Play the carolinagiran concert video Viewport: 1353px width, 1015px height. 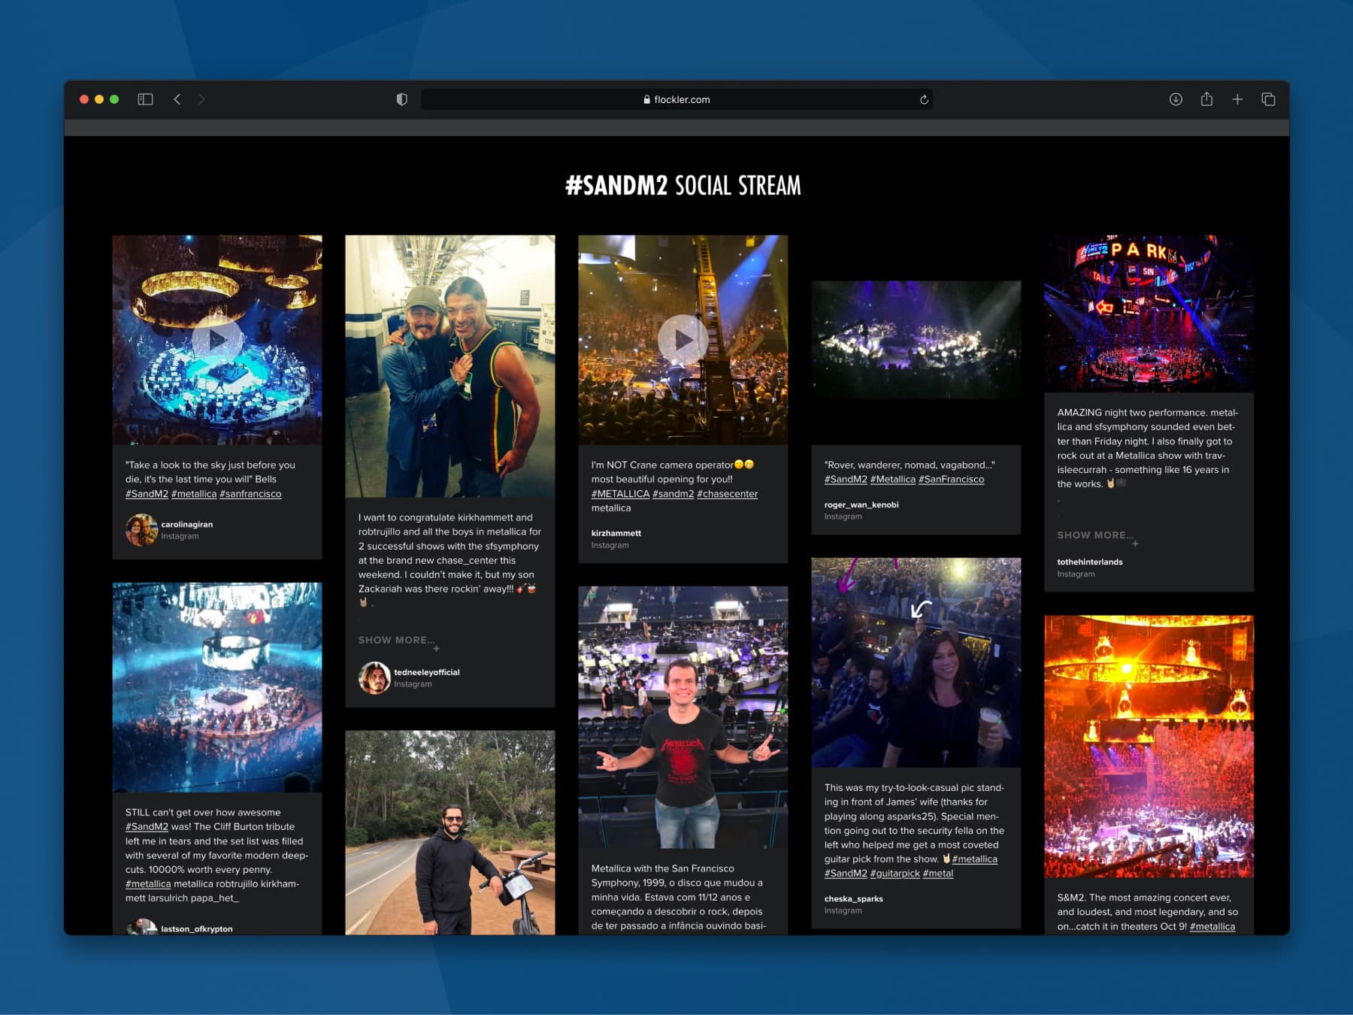(216, 340)
